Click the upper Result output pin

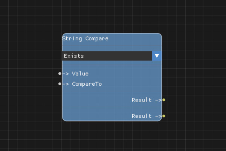click(x=164, y=100)
